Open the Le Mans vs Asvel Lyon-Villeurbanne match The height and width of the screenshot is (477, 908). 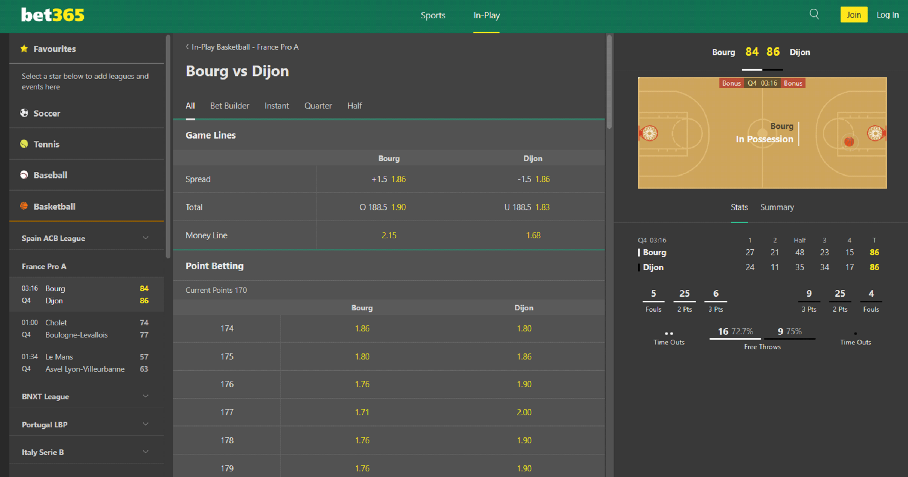coord(87,363)
